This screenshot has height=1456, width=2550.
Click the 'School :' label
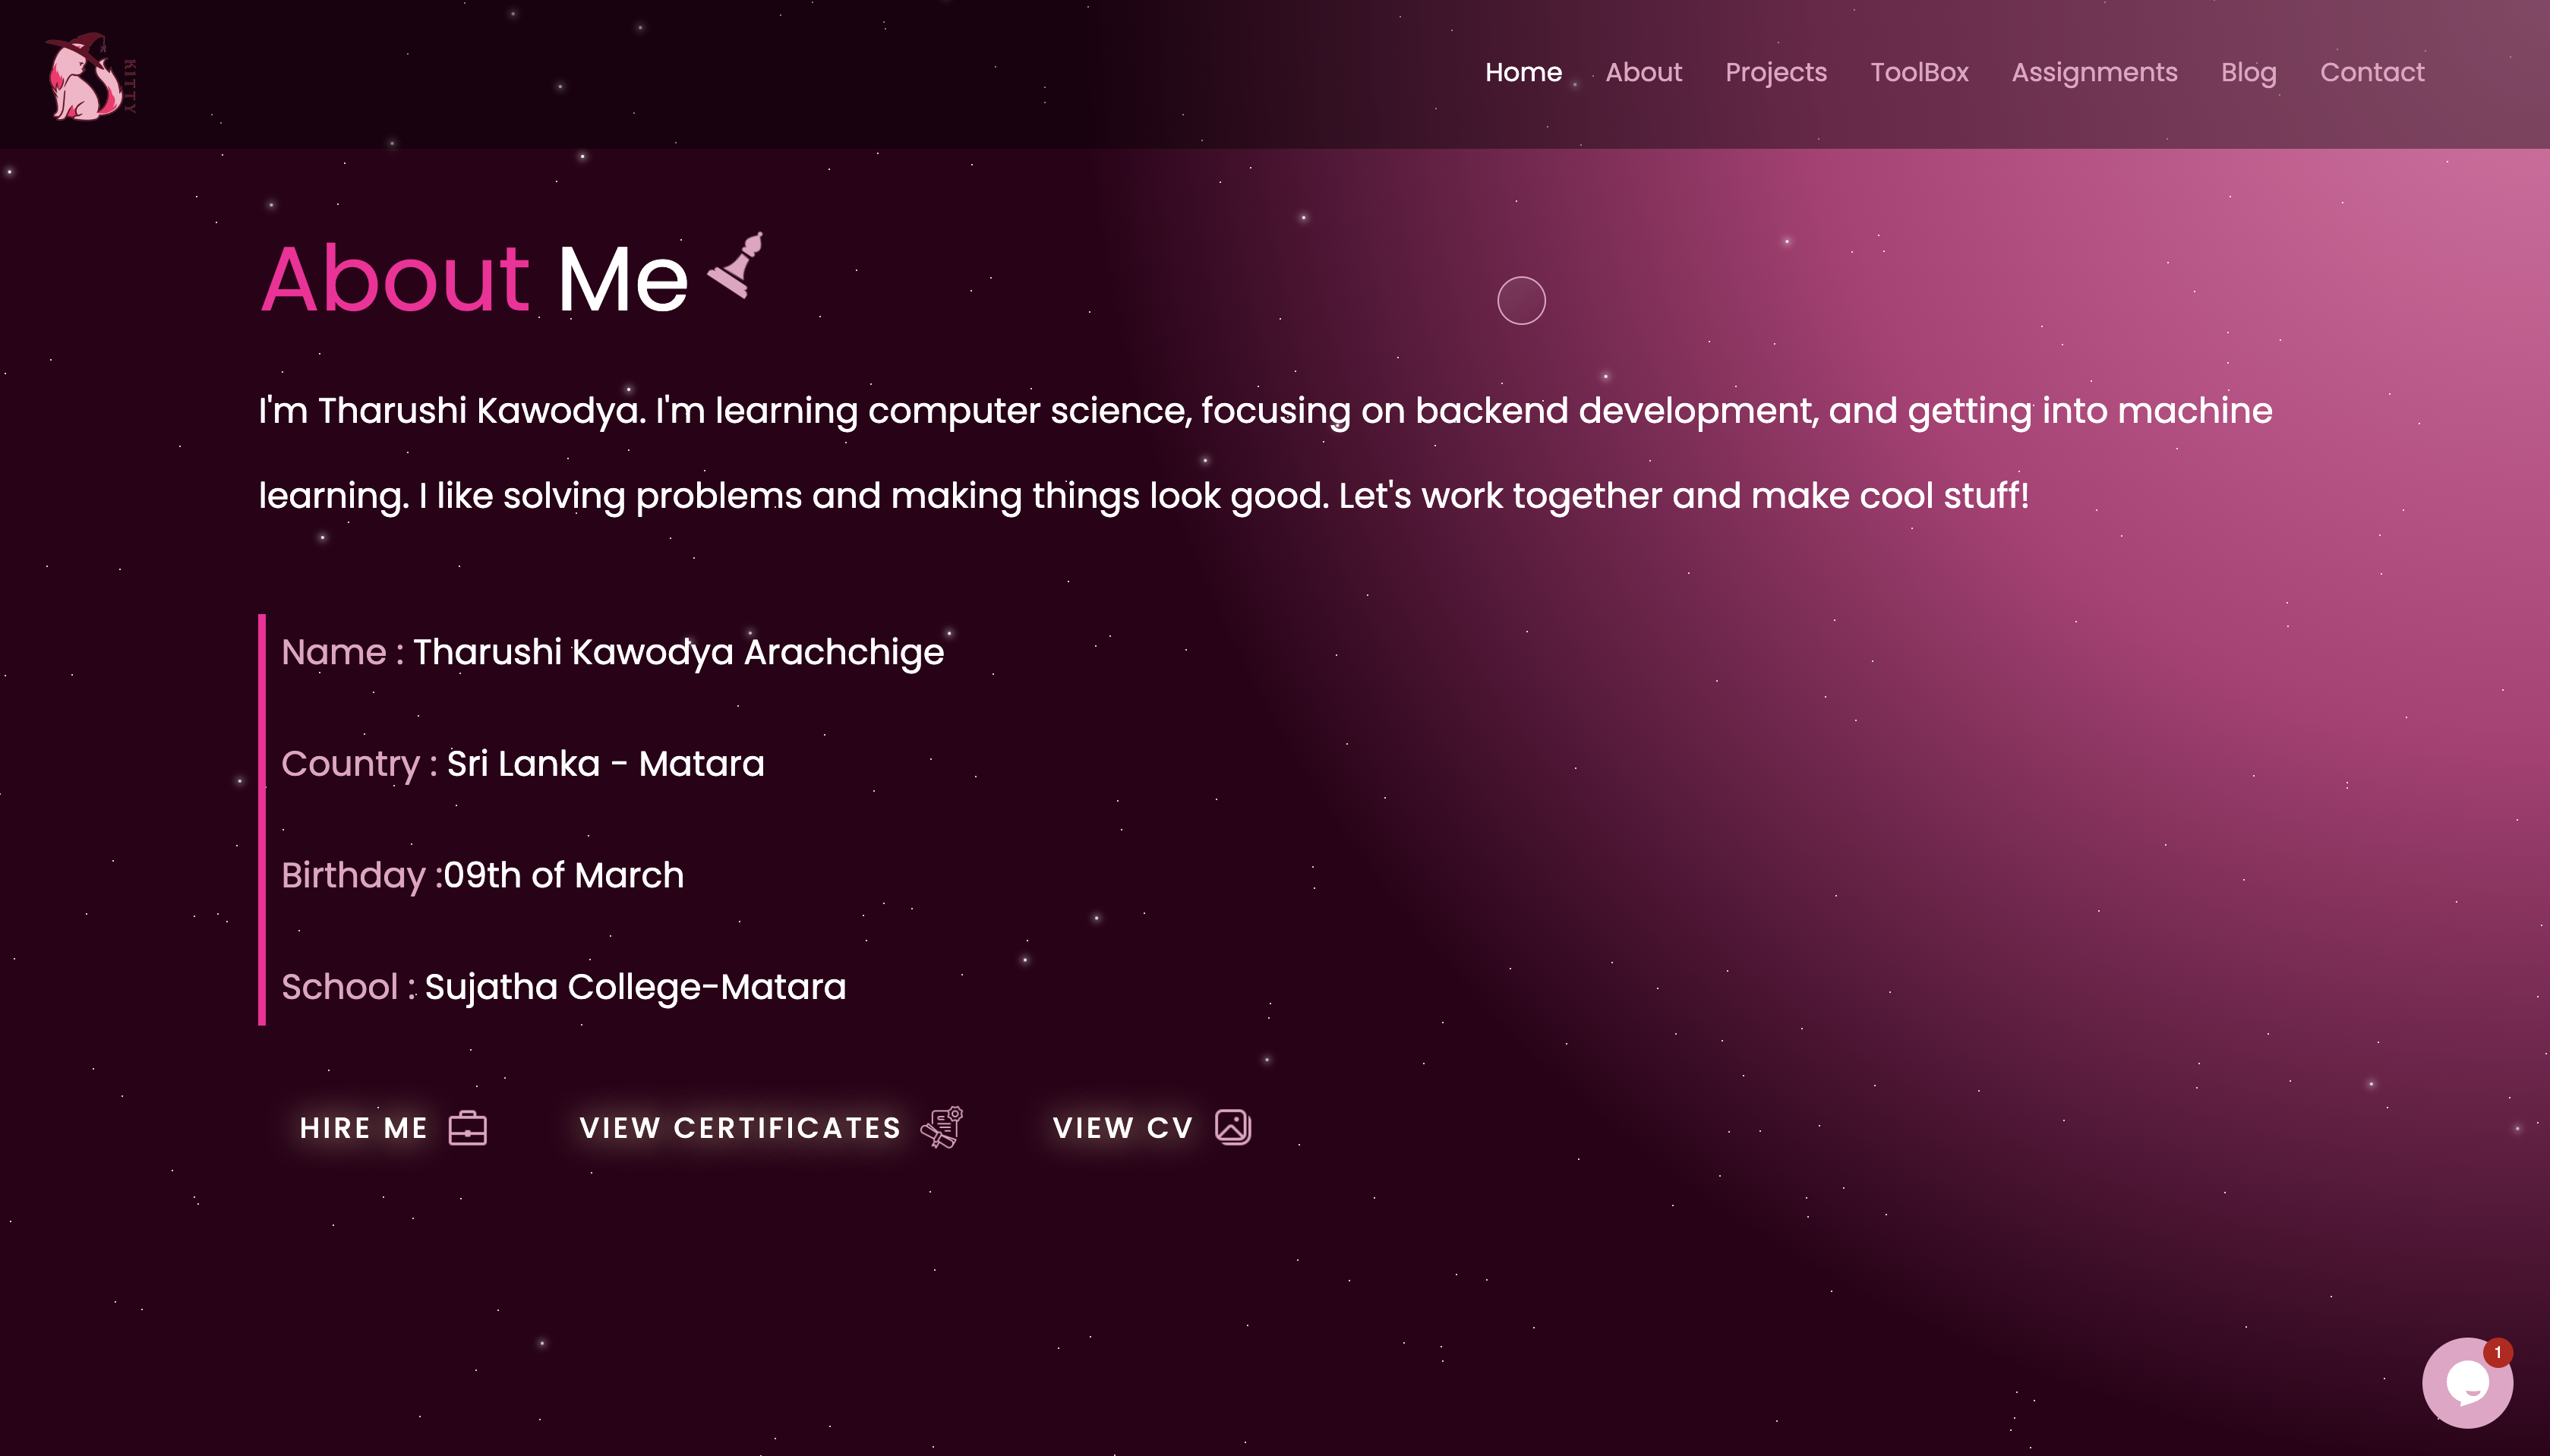[x=348, y=988]
